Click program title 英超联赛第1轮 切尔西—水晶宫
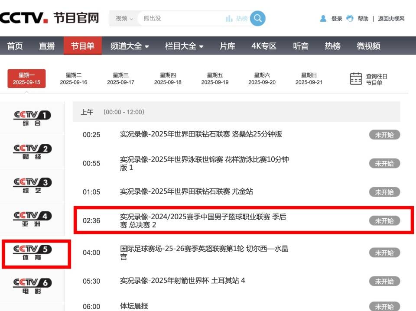The height and width of the screenshot is (311, 416). pos(204,253)
